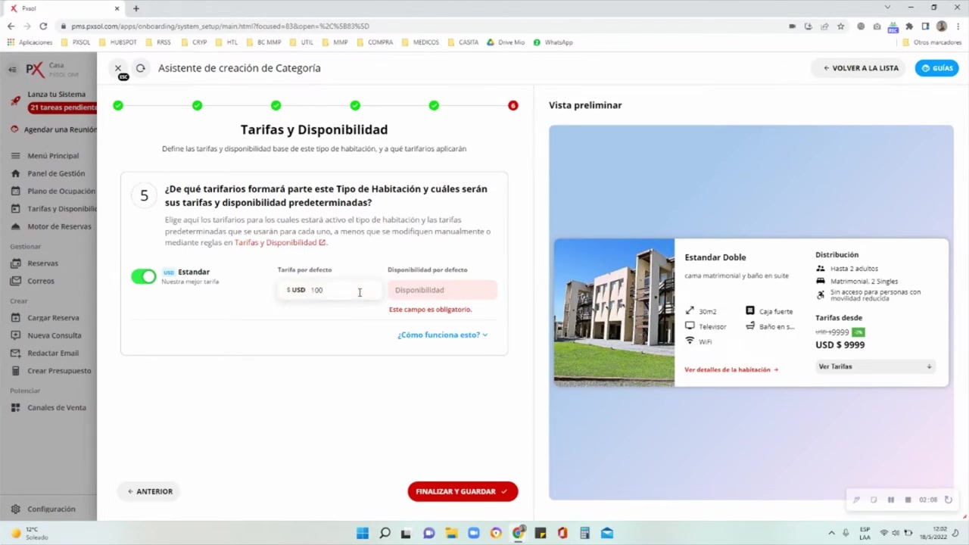Select Motor de Reservas in the sidebar
The width and height of the screenshot is (969, 545).
pos(59,226)
